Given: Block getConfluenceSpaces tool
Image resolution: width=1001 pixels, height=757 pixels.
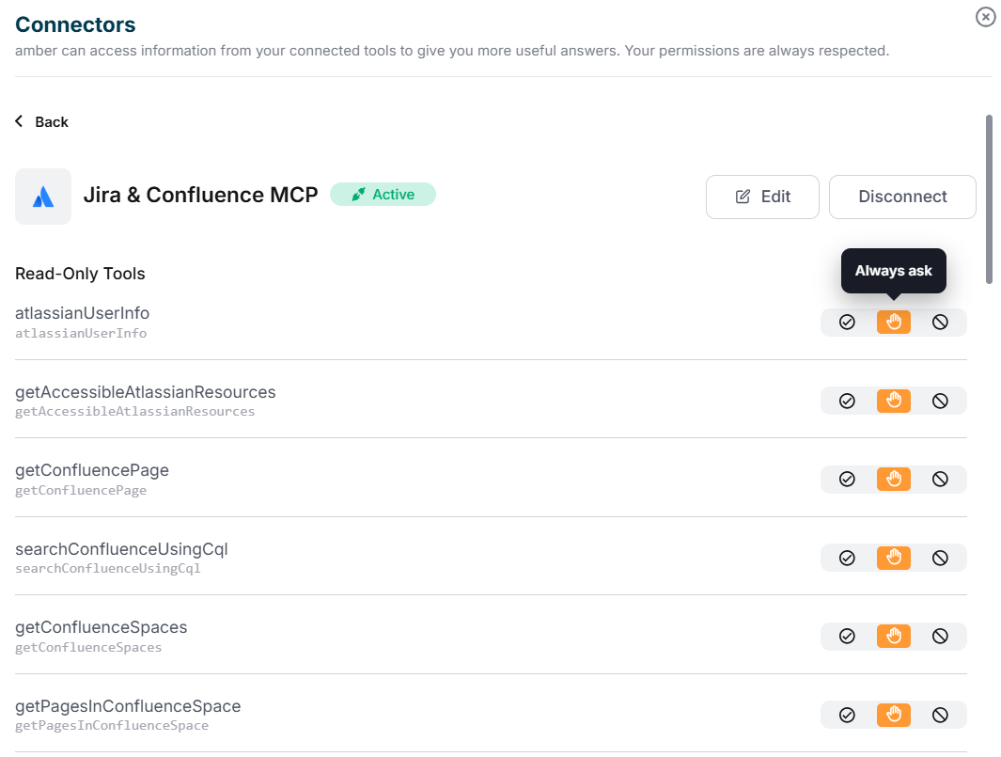Looking at the screenshot, I should pos(940,637).
